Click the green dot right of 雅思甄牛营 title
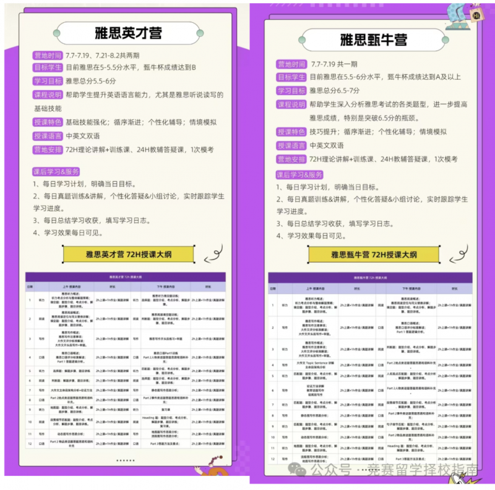 pyautogui.click(x=445, y=40)
